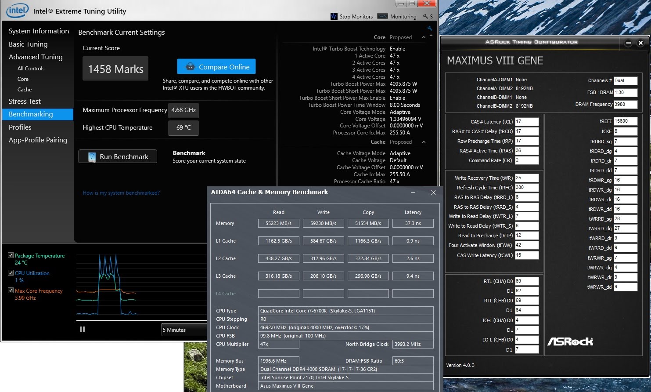The image size is (651, 392).
Task: Click the Run Benchmark button
Action: click(x=118, y=156)
